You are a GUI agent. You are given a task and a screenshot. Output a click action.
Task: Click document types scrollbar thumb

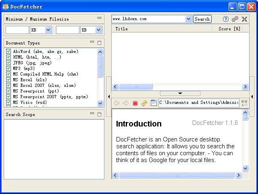coord(100,66)
